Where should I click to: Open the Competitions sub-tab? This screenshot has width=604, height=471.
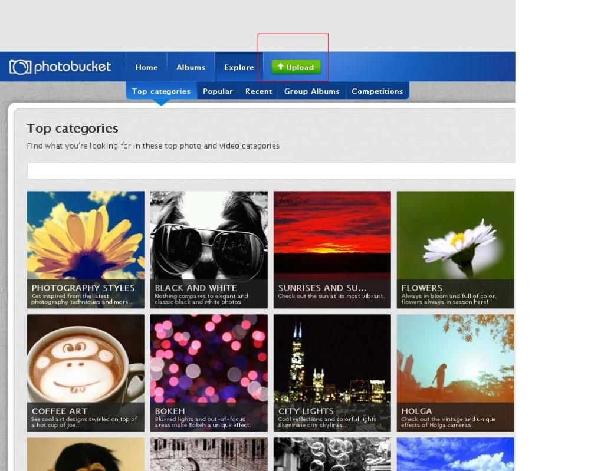point(377,91)
